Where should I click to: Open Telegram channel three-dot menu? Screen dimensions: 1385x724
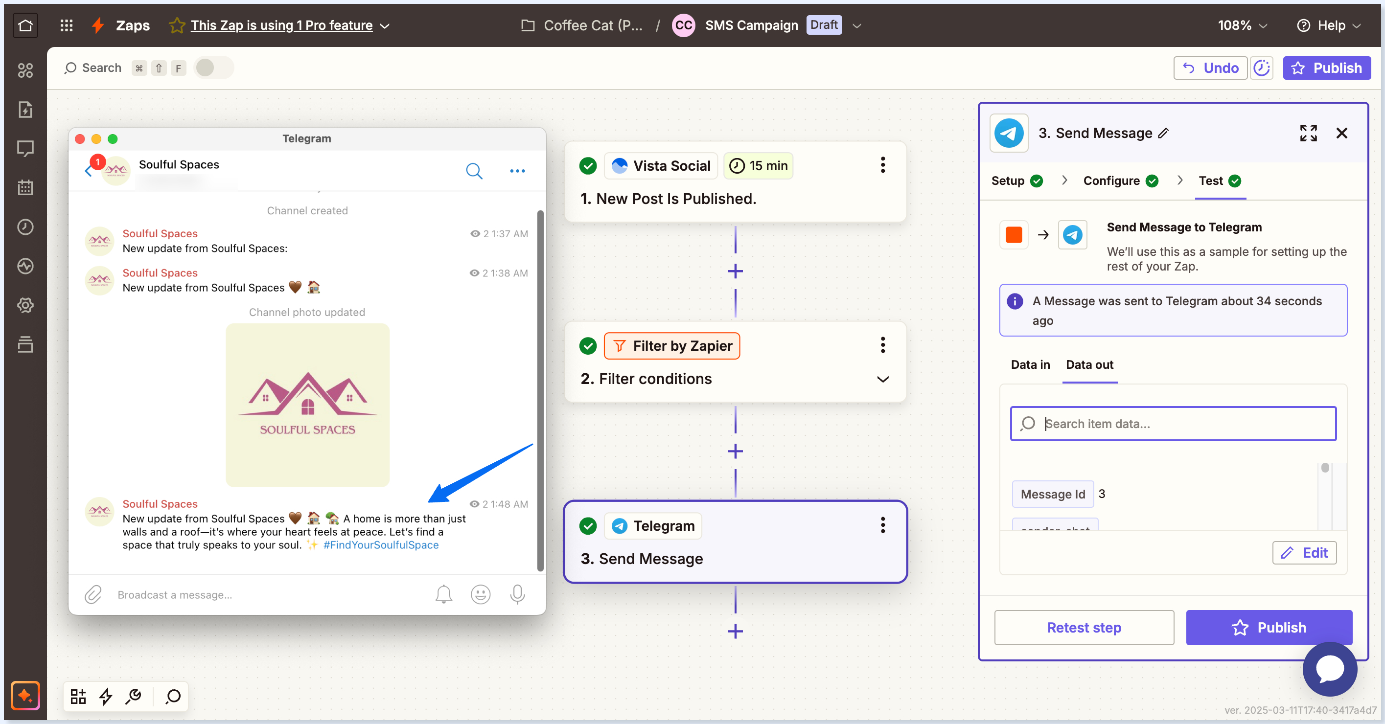(517, 171)
